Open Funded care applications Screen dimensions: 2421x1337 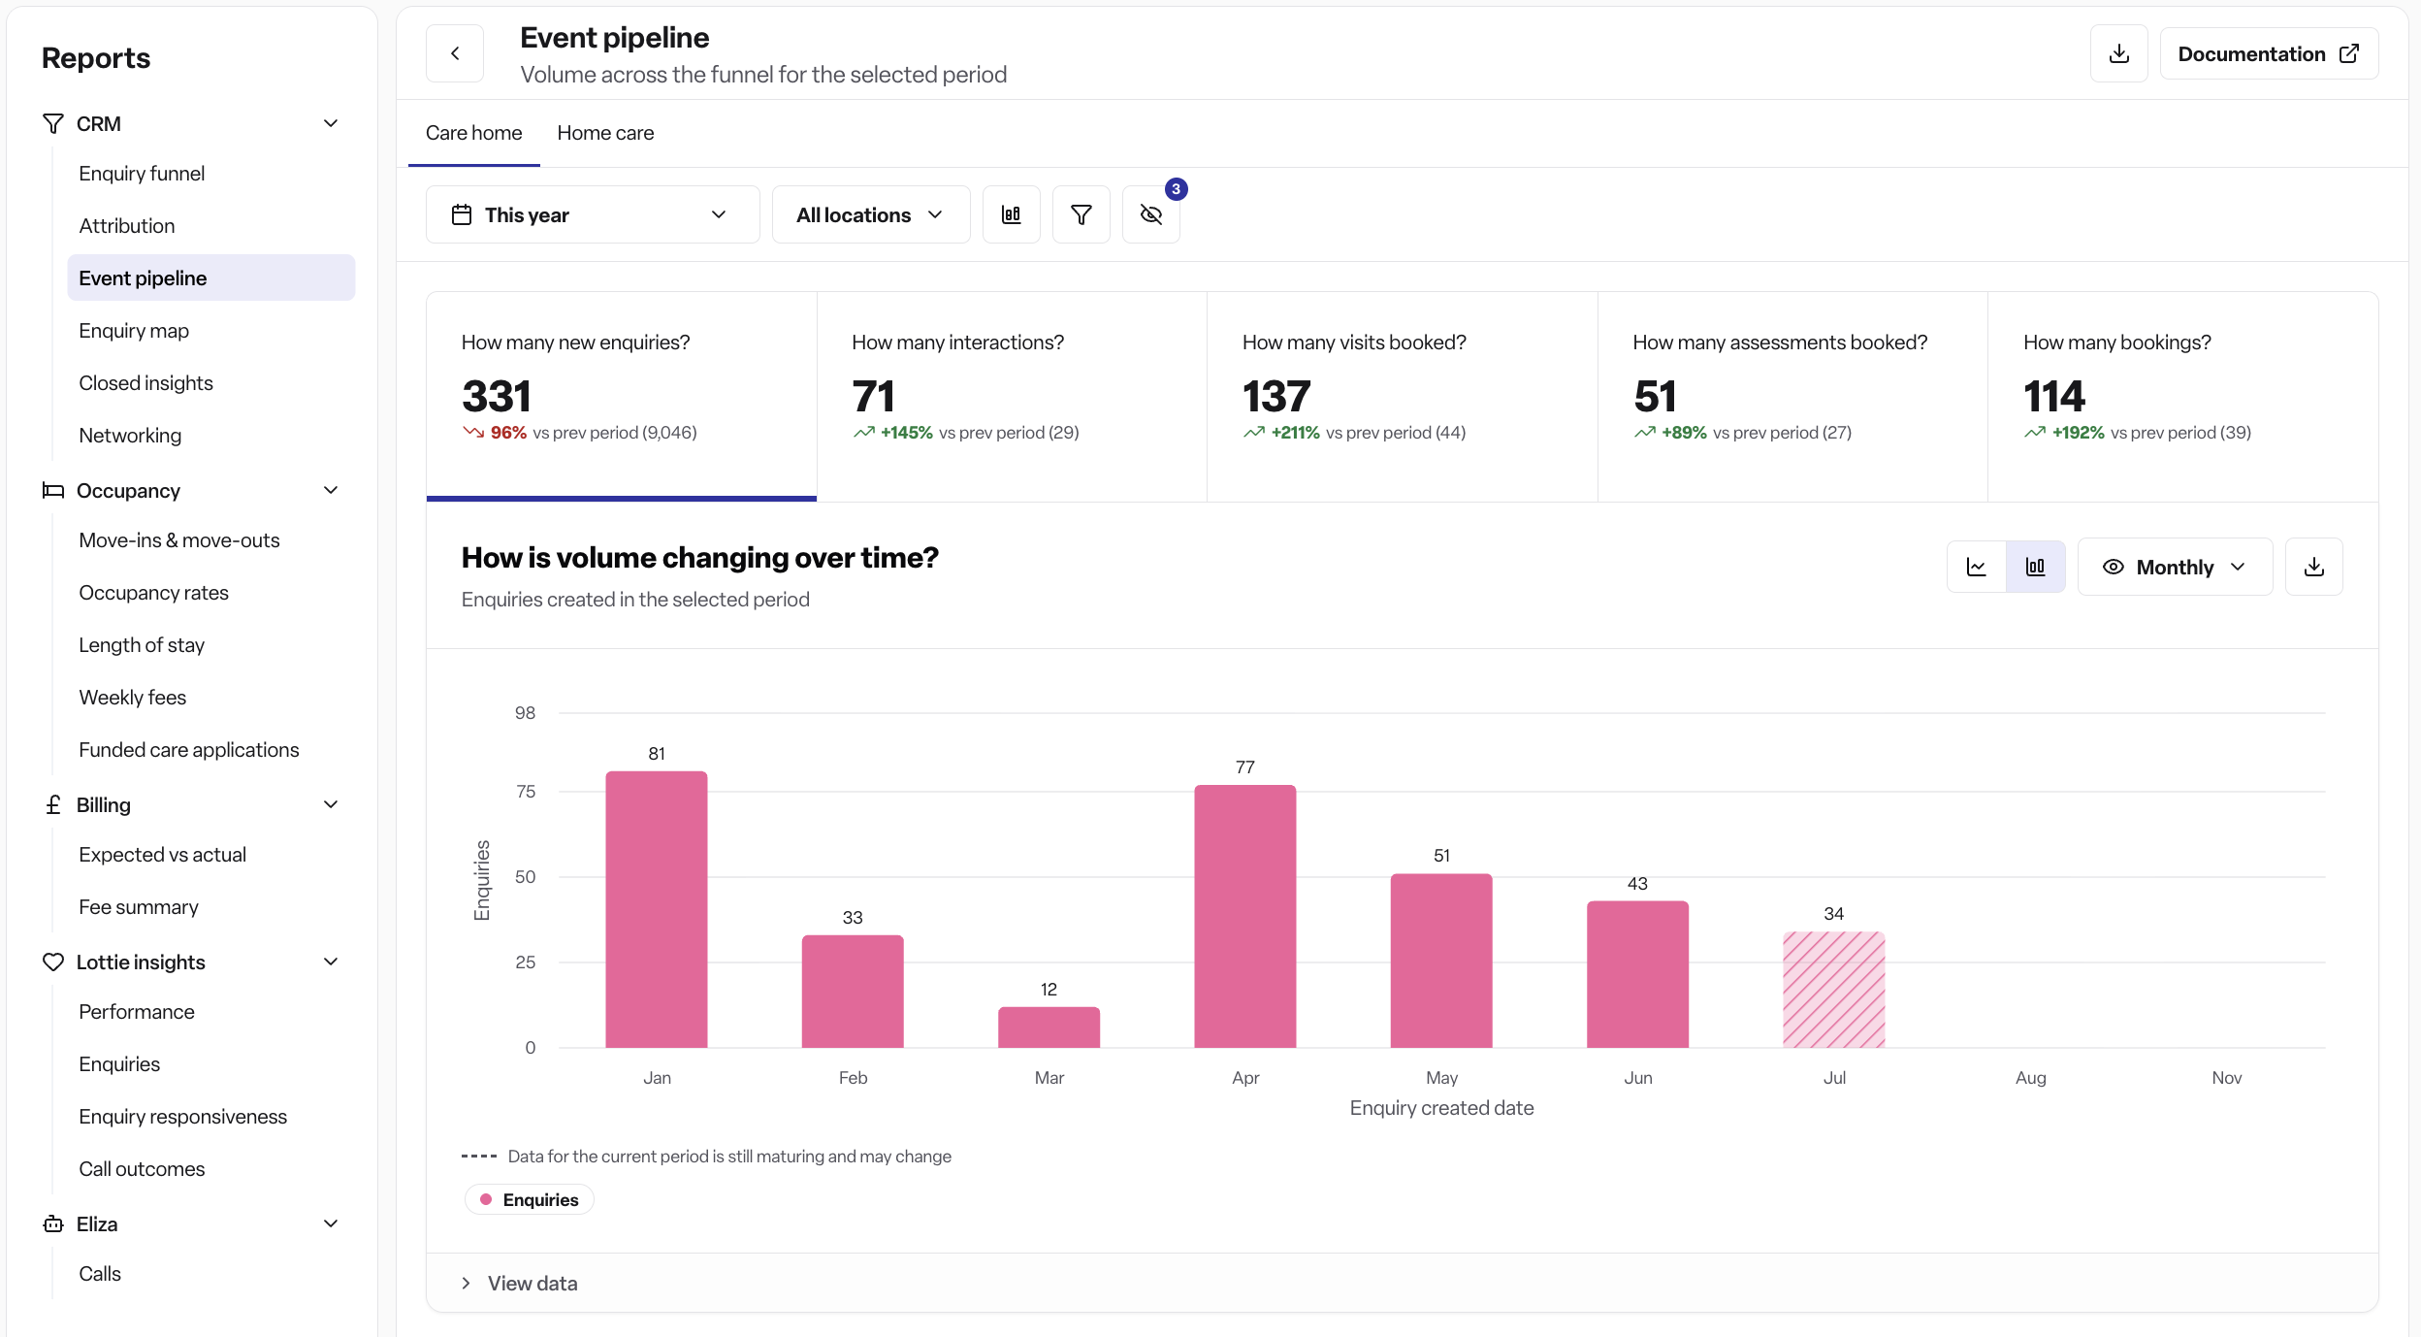211,750
